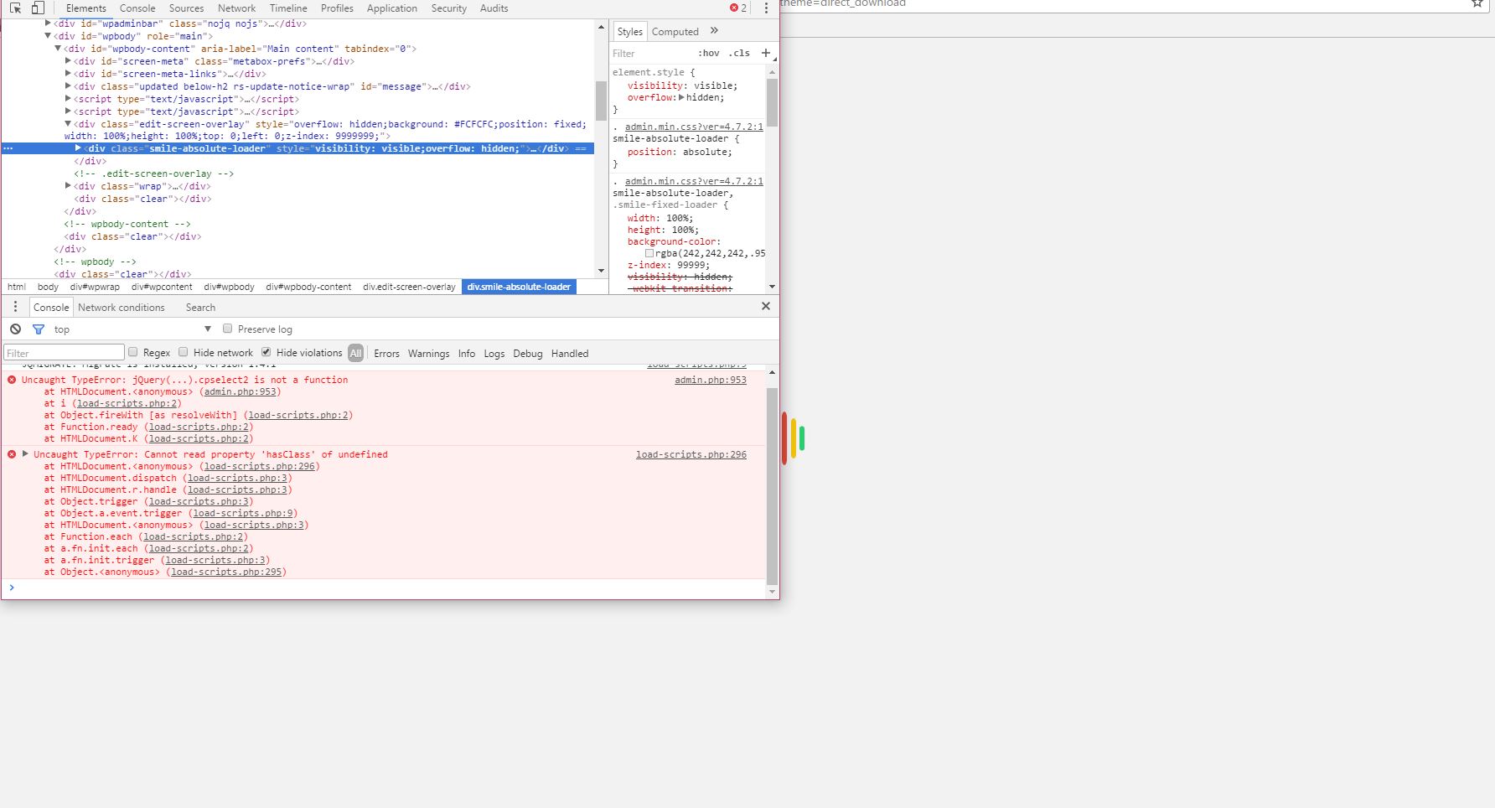Open the Sources panel tab
1495x808 pixels.
(186, 8)
